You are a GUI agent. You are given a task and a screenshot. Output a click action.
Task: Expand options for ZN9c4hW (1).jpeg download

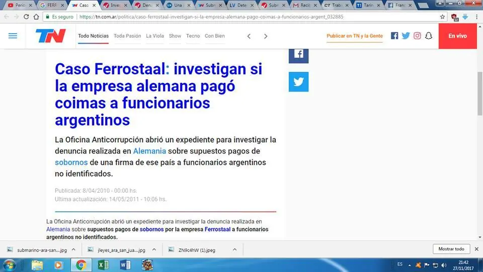(235, 249)
